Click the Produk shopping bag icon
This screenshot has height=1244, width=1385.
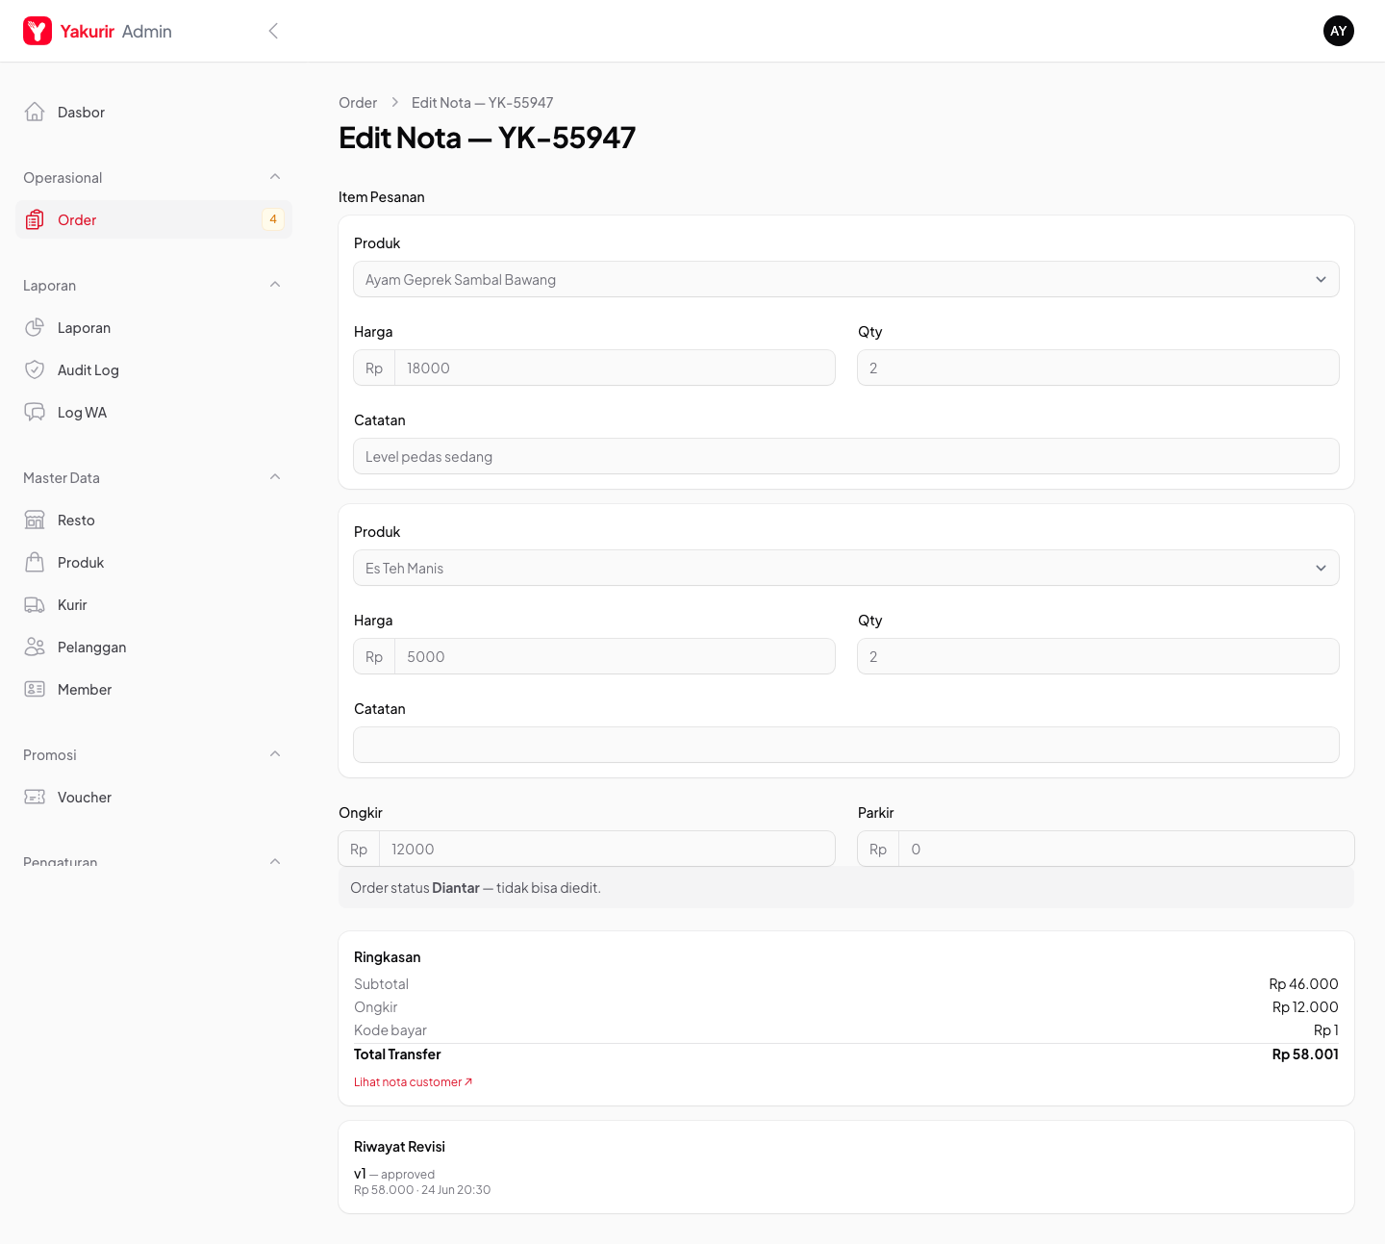pyautogui.click(x=35, y=562)
